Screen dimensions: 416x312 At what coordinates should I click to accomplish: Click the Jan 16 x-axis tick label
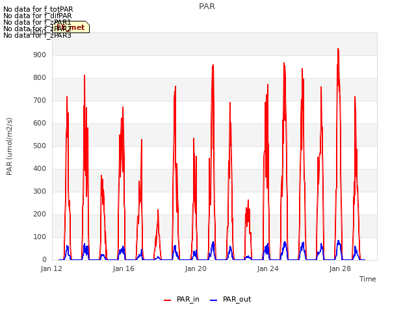(x=123, y=268)
